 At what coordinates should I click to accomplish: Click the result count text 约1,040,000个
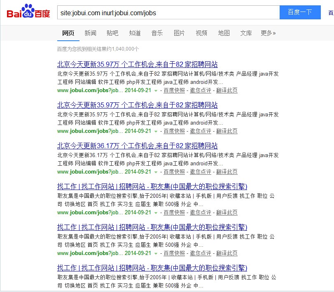[123, 49]
